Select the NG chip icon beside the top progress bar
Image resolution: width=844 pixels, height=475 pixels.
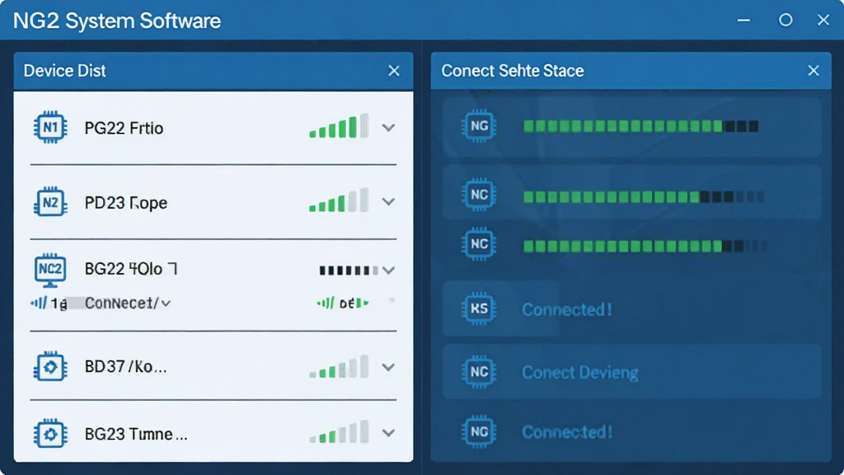479,126
